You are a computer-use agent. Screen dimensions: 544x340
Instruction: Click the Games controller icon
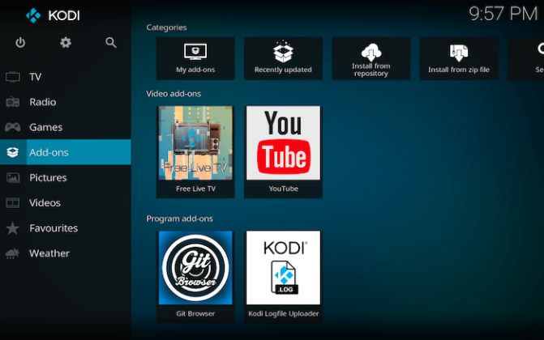coord(13,127)
